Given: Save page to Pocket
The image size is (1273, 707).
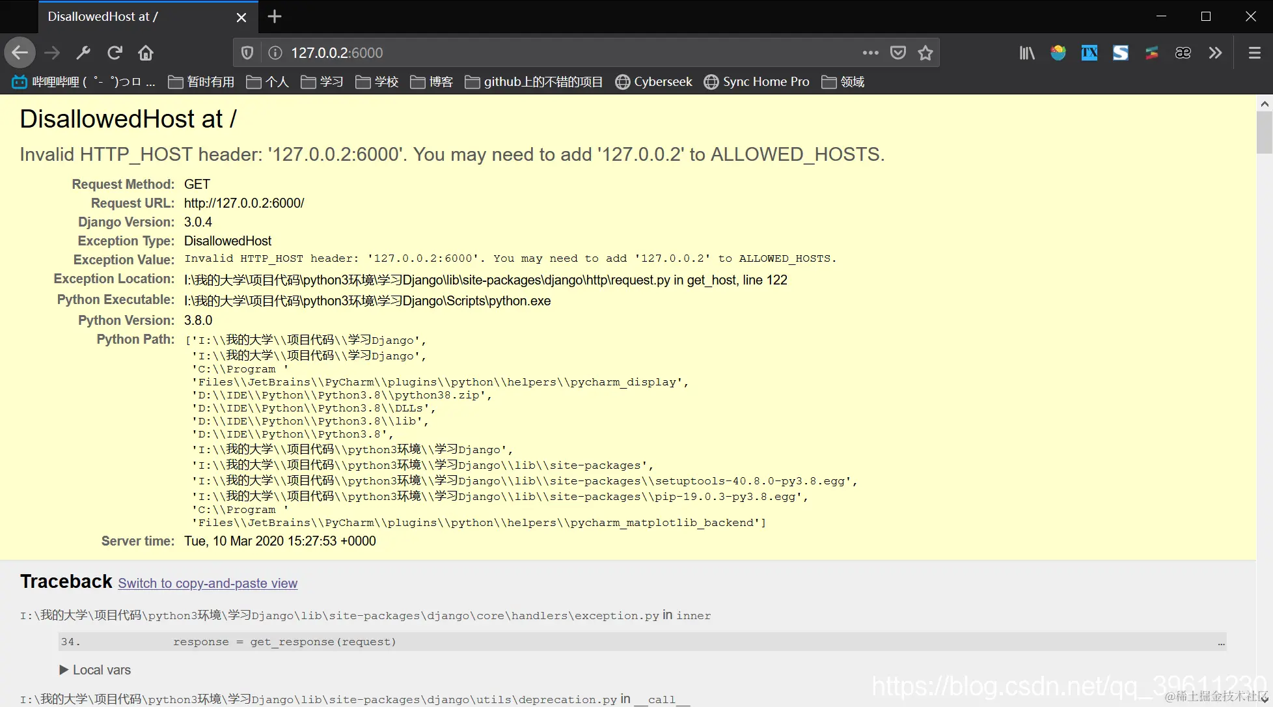Looking at the screenshot, I should point(898,53).
